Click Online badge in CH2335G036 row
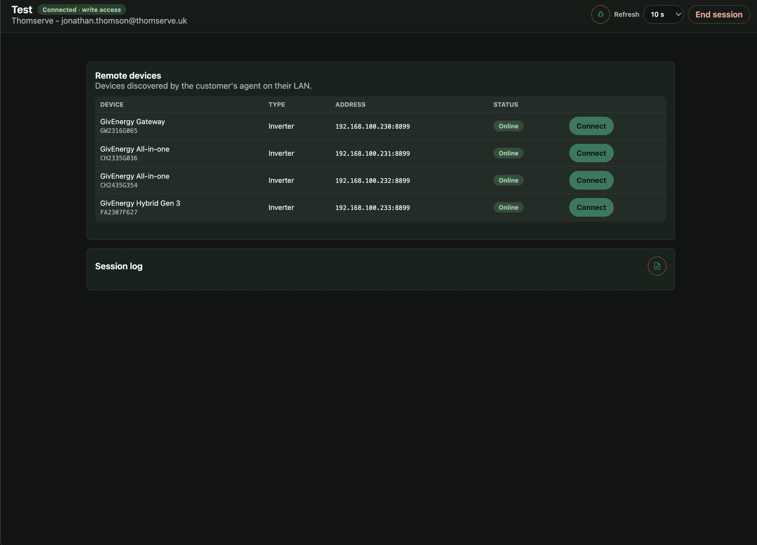The width and height of the screenshot is (757, 545). coord(508,153)
